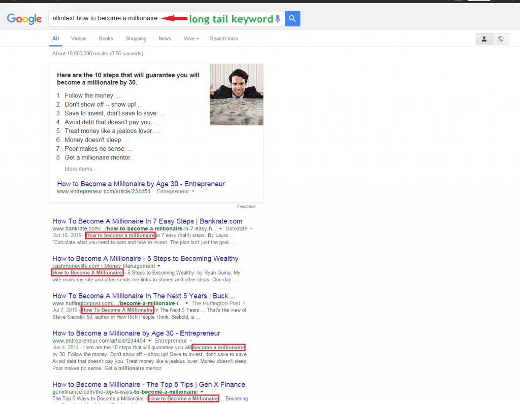
Task: Expand the Bankrate URL dropdown arrow
Action: pyautogui.click(x=220, y=229)
